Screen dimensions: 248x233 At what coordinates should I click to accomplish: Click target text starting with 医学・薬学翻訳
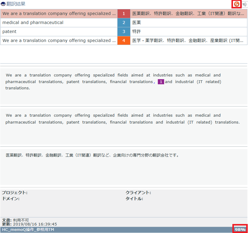pyautogui.click(x=188, y=40)
